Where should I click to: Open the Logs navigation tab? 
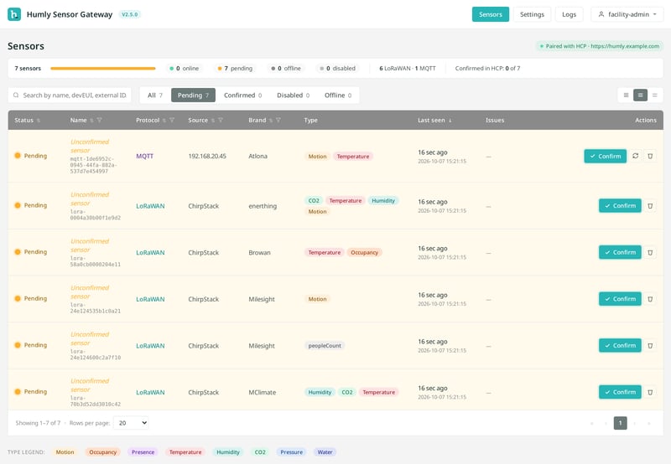[x=569, y=14]
